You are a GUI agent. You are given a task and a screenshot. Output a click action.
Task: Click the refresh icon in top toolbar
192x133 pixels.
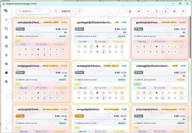pos(183,11)
